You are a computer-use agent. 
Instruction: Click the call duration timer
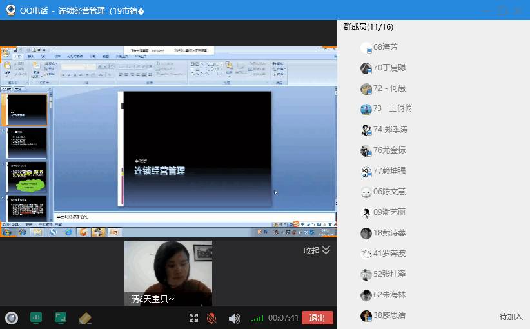point(284,318)
